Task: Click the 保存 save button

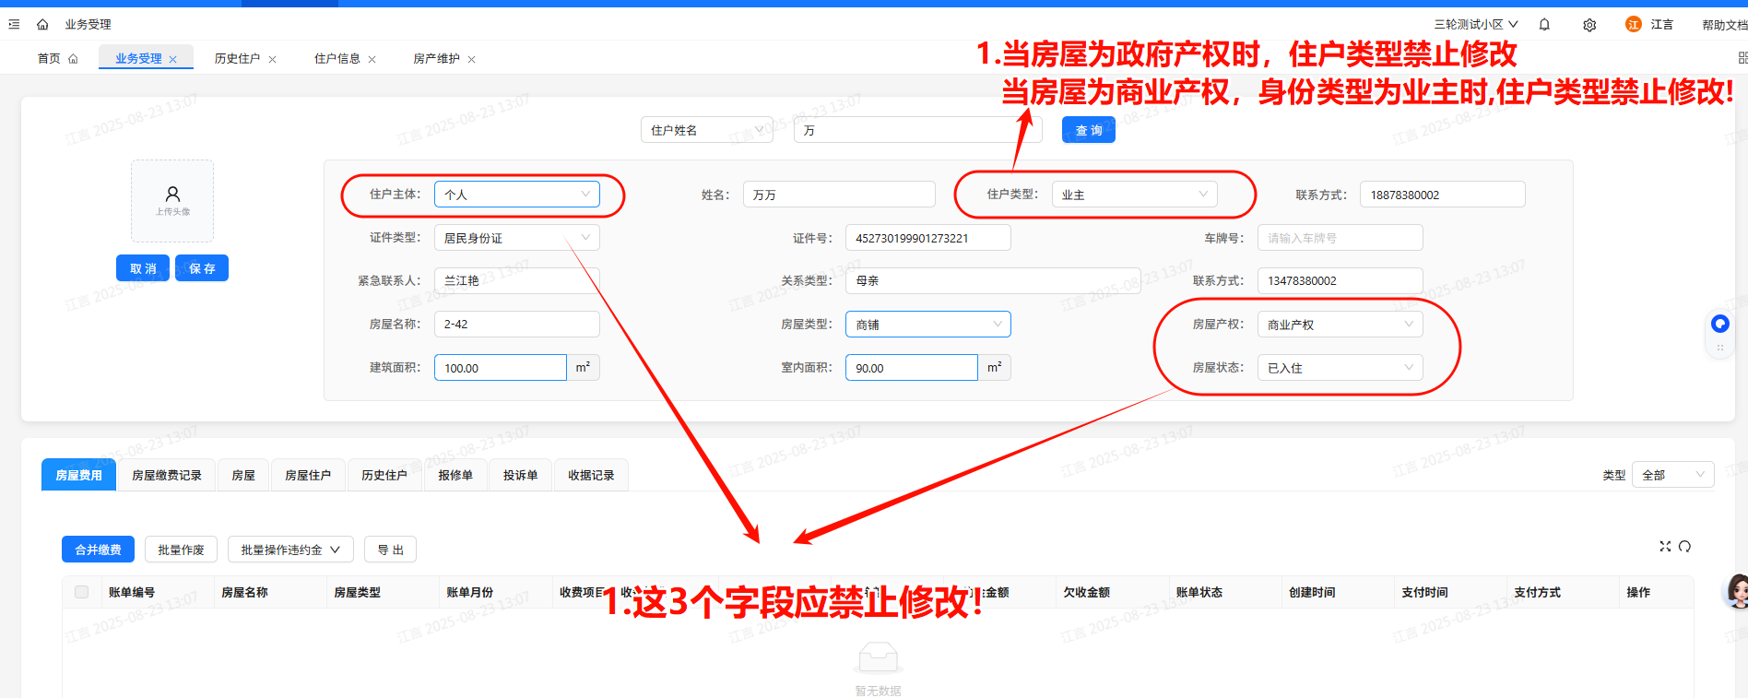Action: [x=202, y=268]
